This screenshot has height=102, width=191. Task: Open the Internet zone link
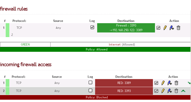tap(115, 45)
